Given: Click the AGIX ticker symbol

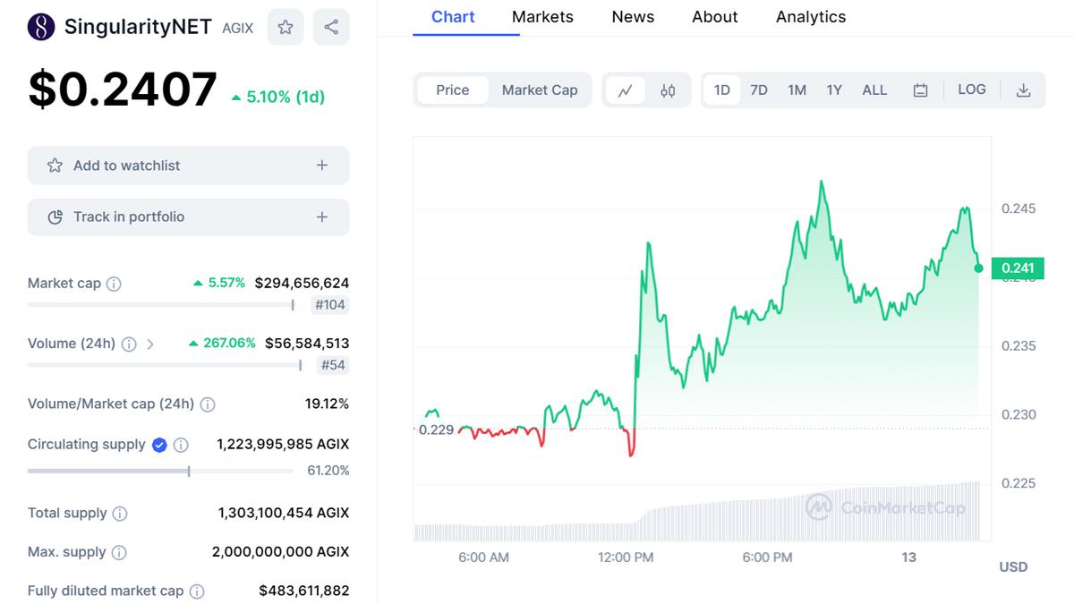Looking at the screenshot, I should (238, 28).
